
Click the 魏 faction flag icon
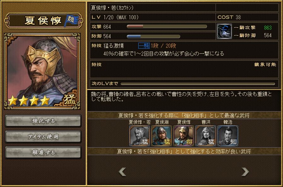click(71, 21)
